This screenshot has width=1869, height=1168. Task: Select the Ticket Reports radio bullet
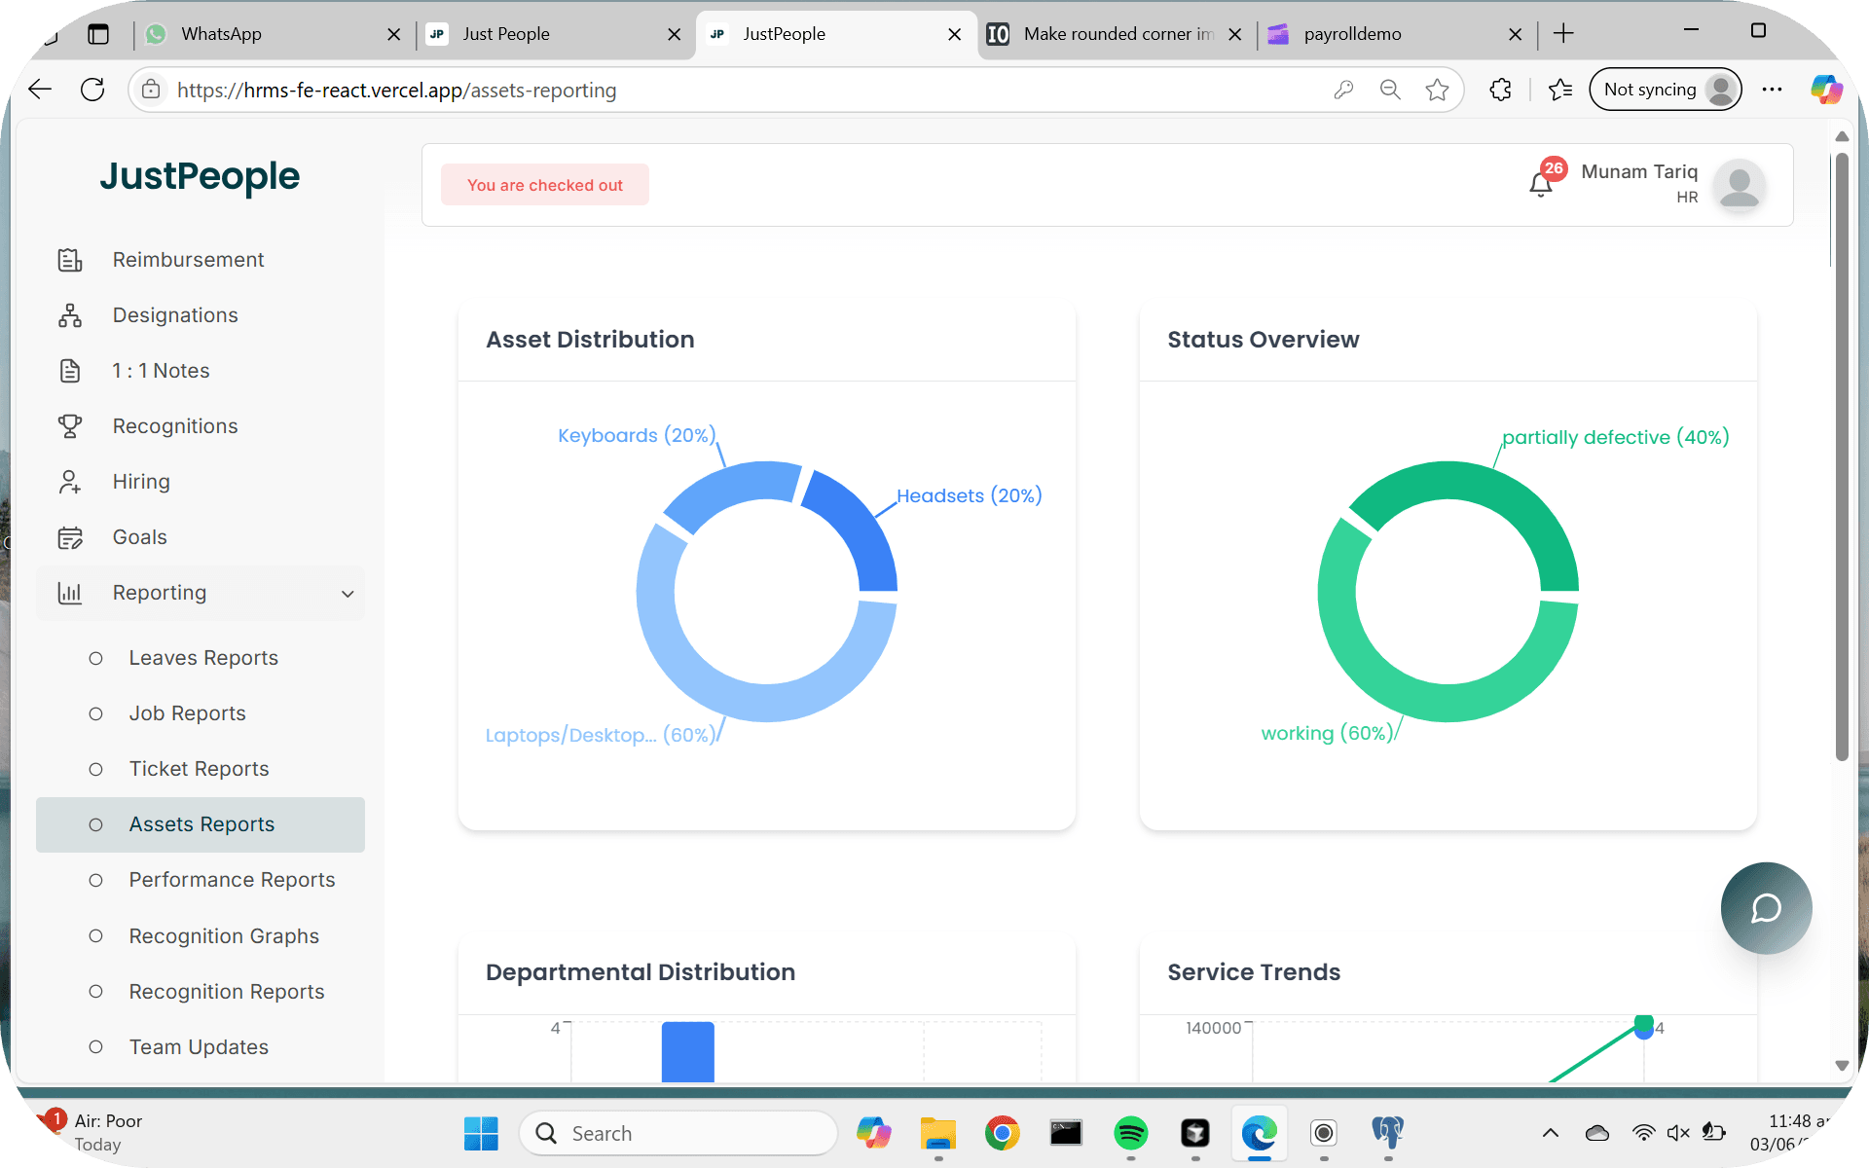tap(95, 769)
